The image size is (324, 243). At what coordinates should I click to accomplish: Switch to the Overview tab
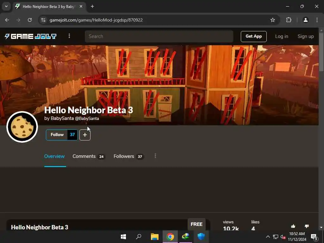point(54,156)
